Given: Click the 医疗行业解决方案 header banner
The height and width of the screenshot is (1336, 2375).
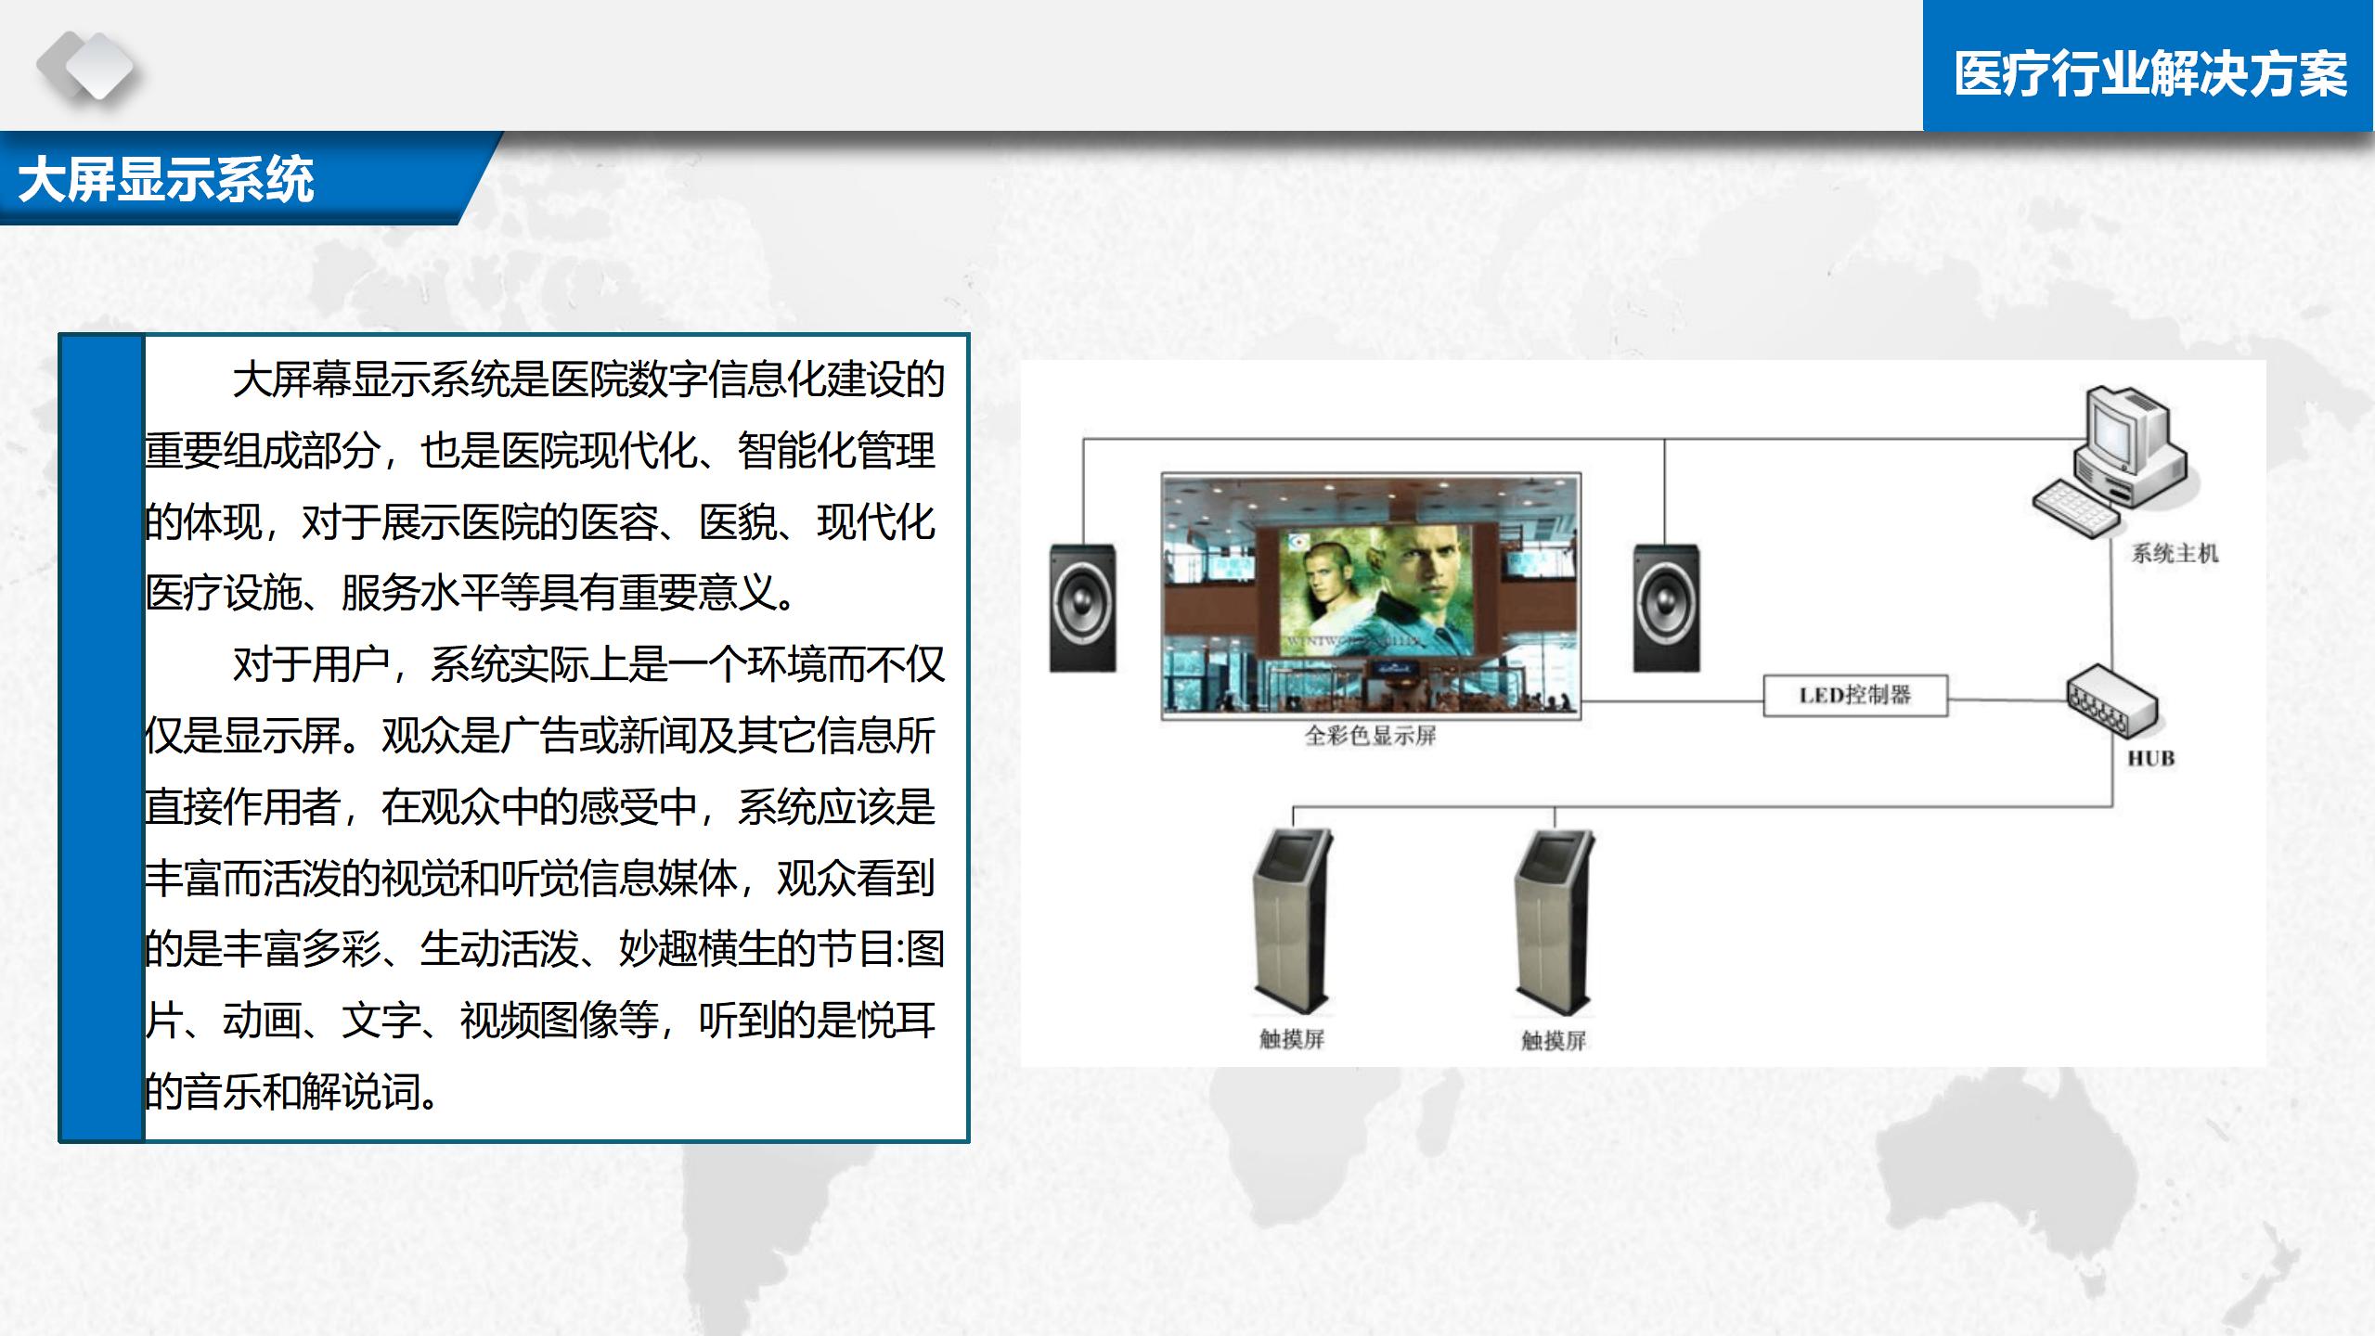Looking at the screenshot, I should (x=2149, y=73).
